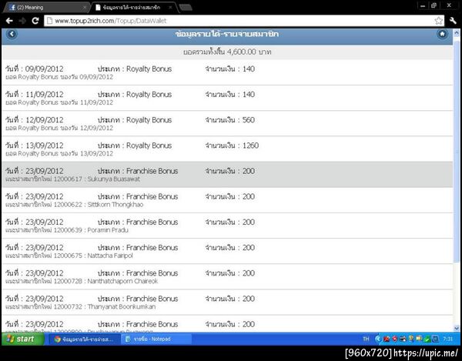Open Chrome wrench settings menu
This screenshot has height=361, width=462.
(x=453, y=21)
